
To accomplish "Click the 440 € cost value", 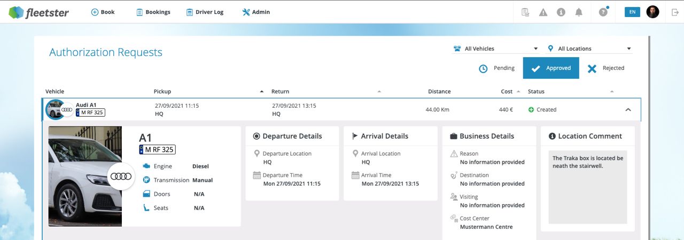I will coord(506,109).
